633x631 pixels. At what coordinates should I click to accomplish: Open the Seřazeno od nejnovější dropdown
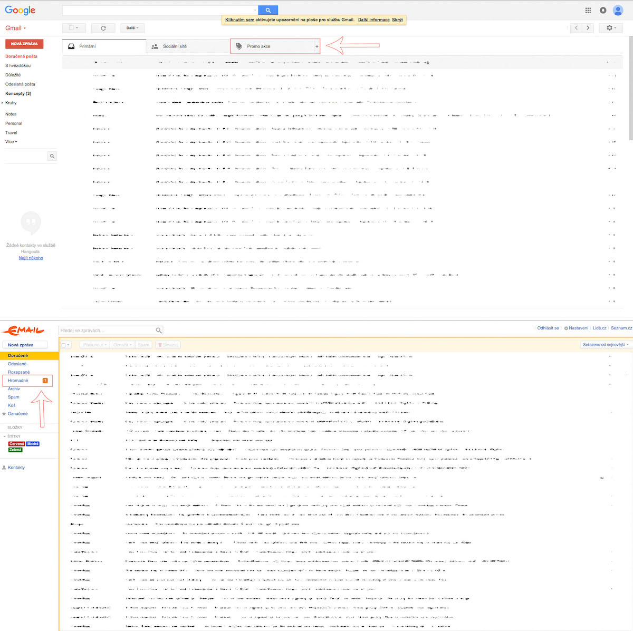(x=606, y=345)
